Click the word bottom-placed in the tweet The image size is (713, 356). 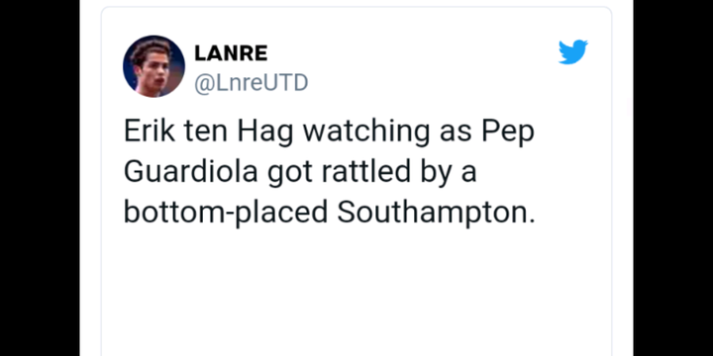226,213
